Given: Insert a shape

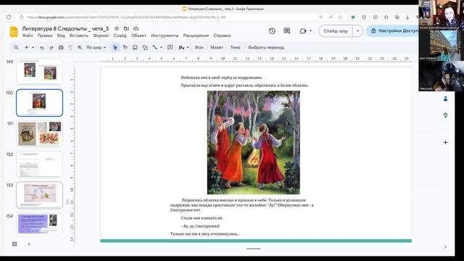Looking at the screenshot, I should (145, 47).
